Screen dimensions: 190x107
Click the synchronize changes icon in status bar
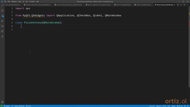12,106
